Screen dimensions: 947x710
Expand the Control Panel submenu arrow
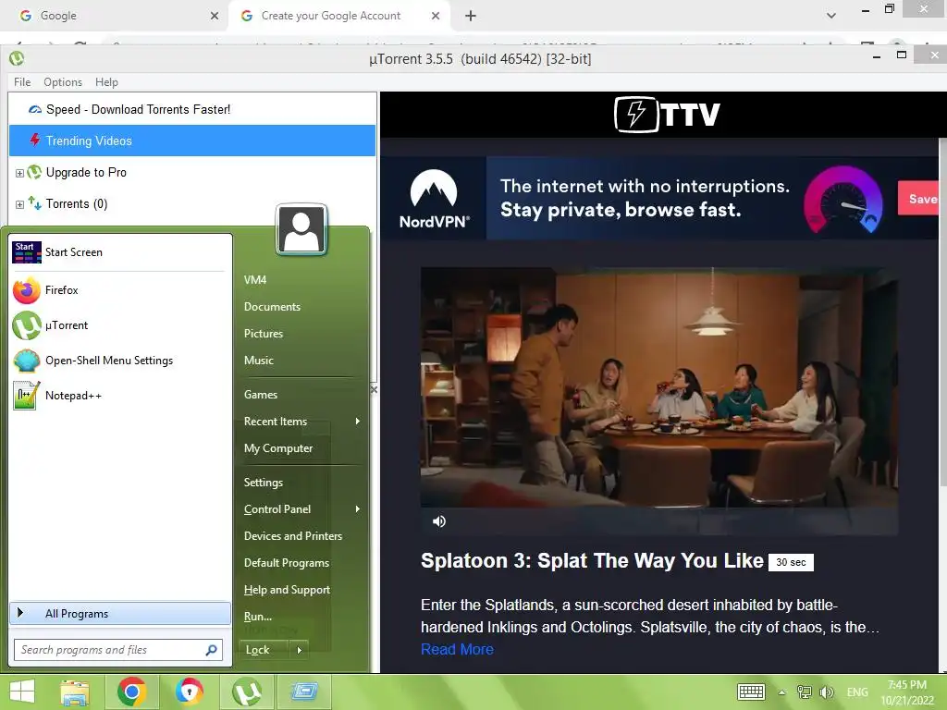(358, 509)
